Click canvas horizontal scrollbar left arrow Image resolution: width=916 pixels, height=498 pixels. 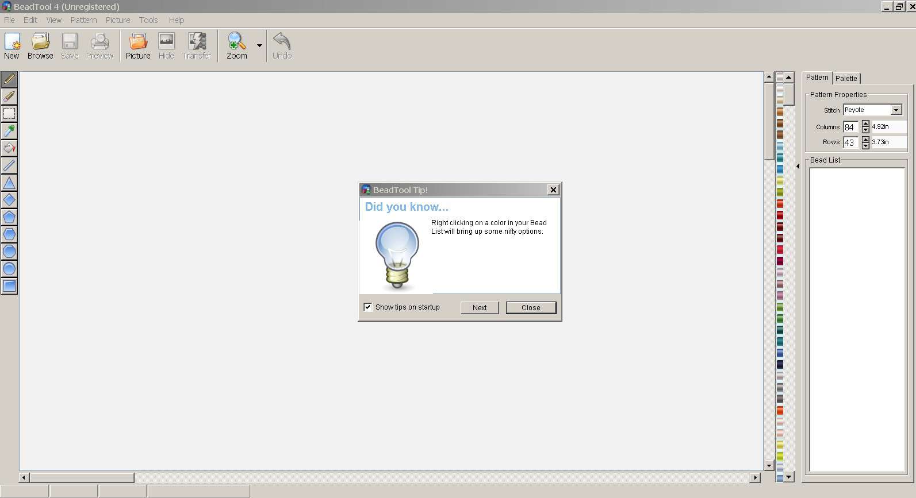24,477
